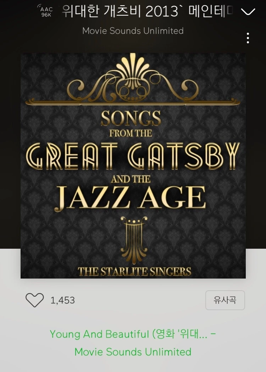Like the song with the heart icon
This screenshot has width=266, height=372.
click(x=35, y=300)
